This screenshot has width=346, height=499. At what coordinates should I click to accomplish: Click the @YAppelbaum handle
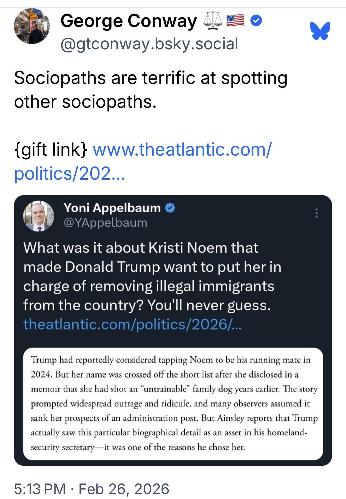coord(105,223)
